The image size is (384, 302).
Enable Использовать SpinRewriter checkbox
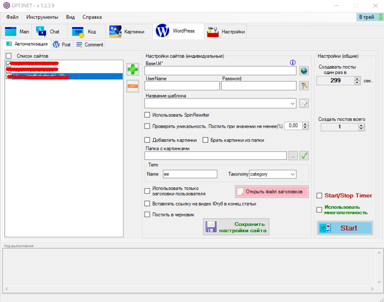click(147, 115)
